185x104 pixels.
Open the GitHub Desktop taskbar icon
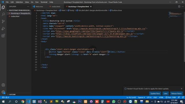[91, 101]
